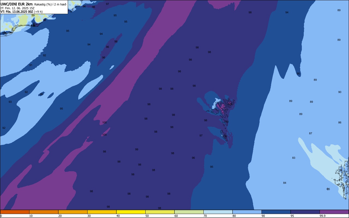The image size is (349, 218).
Task: Select the legend tick label 20
Action: click(x=60, y=216)
